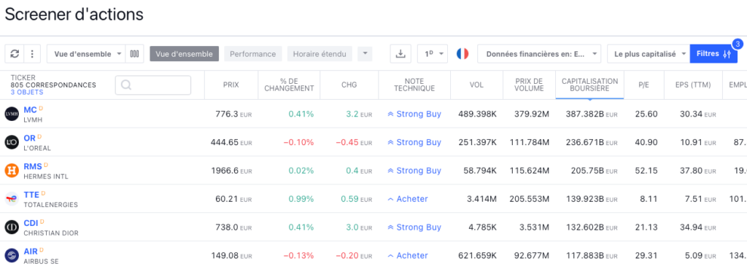Open the Vue d'ensemble column set dropdown

(86, 54)
